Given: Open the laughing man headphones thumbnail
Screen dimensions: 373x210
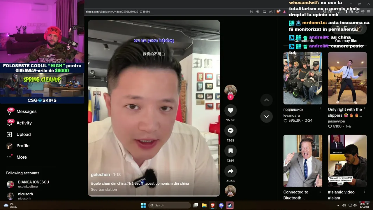Looking at the screenshot, I should pyautogui.click(x=303, y=161).
